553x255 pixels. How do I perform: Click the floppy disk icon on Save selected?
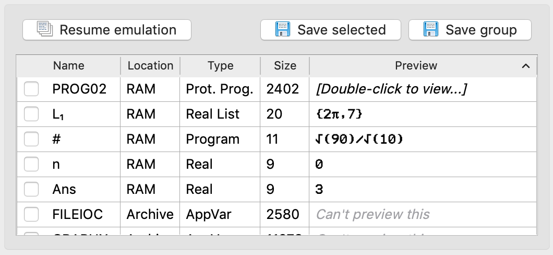pyautogui.click(x=282, y=29)
